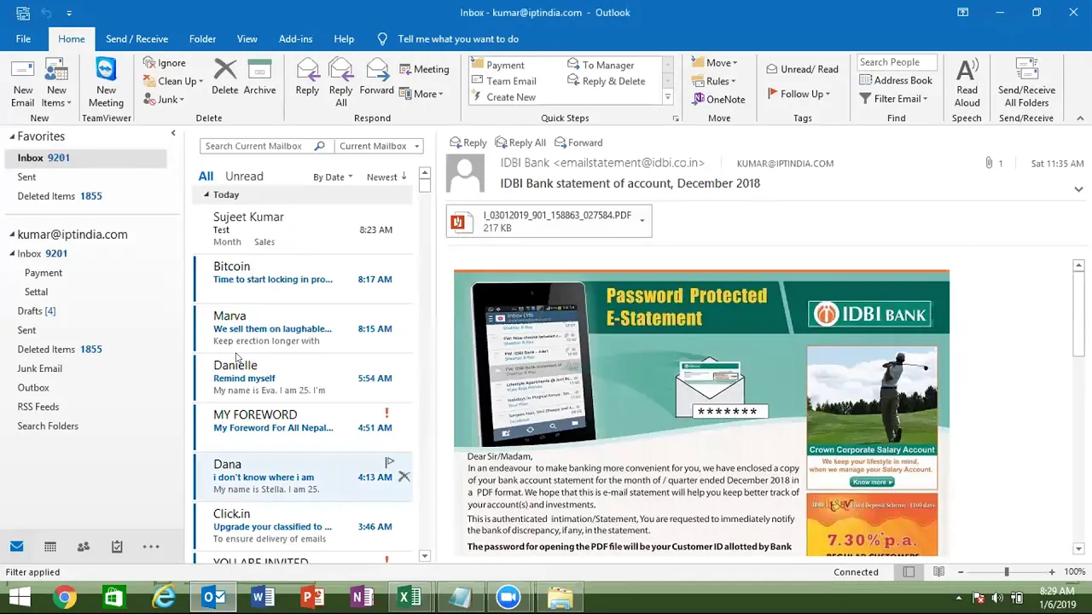Switch to Tasks view in navigation bar
This screenshot has width=1092, height=614.
pos(117,547)
